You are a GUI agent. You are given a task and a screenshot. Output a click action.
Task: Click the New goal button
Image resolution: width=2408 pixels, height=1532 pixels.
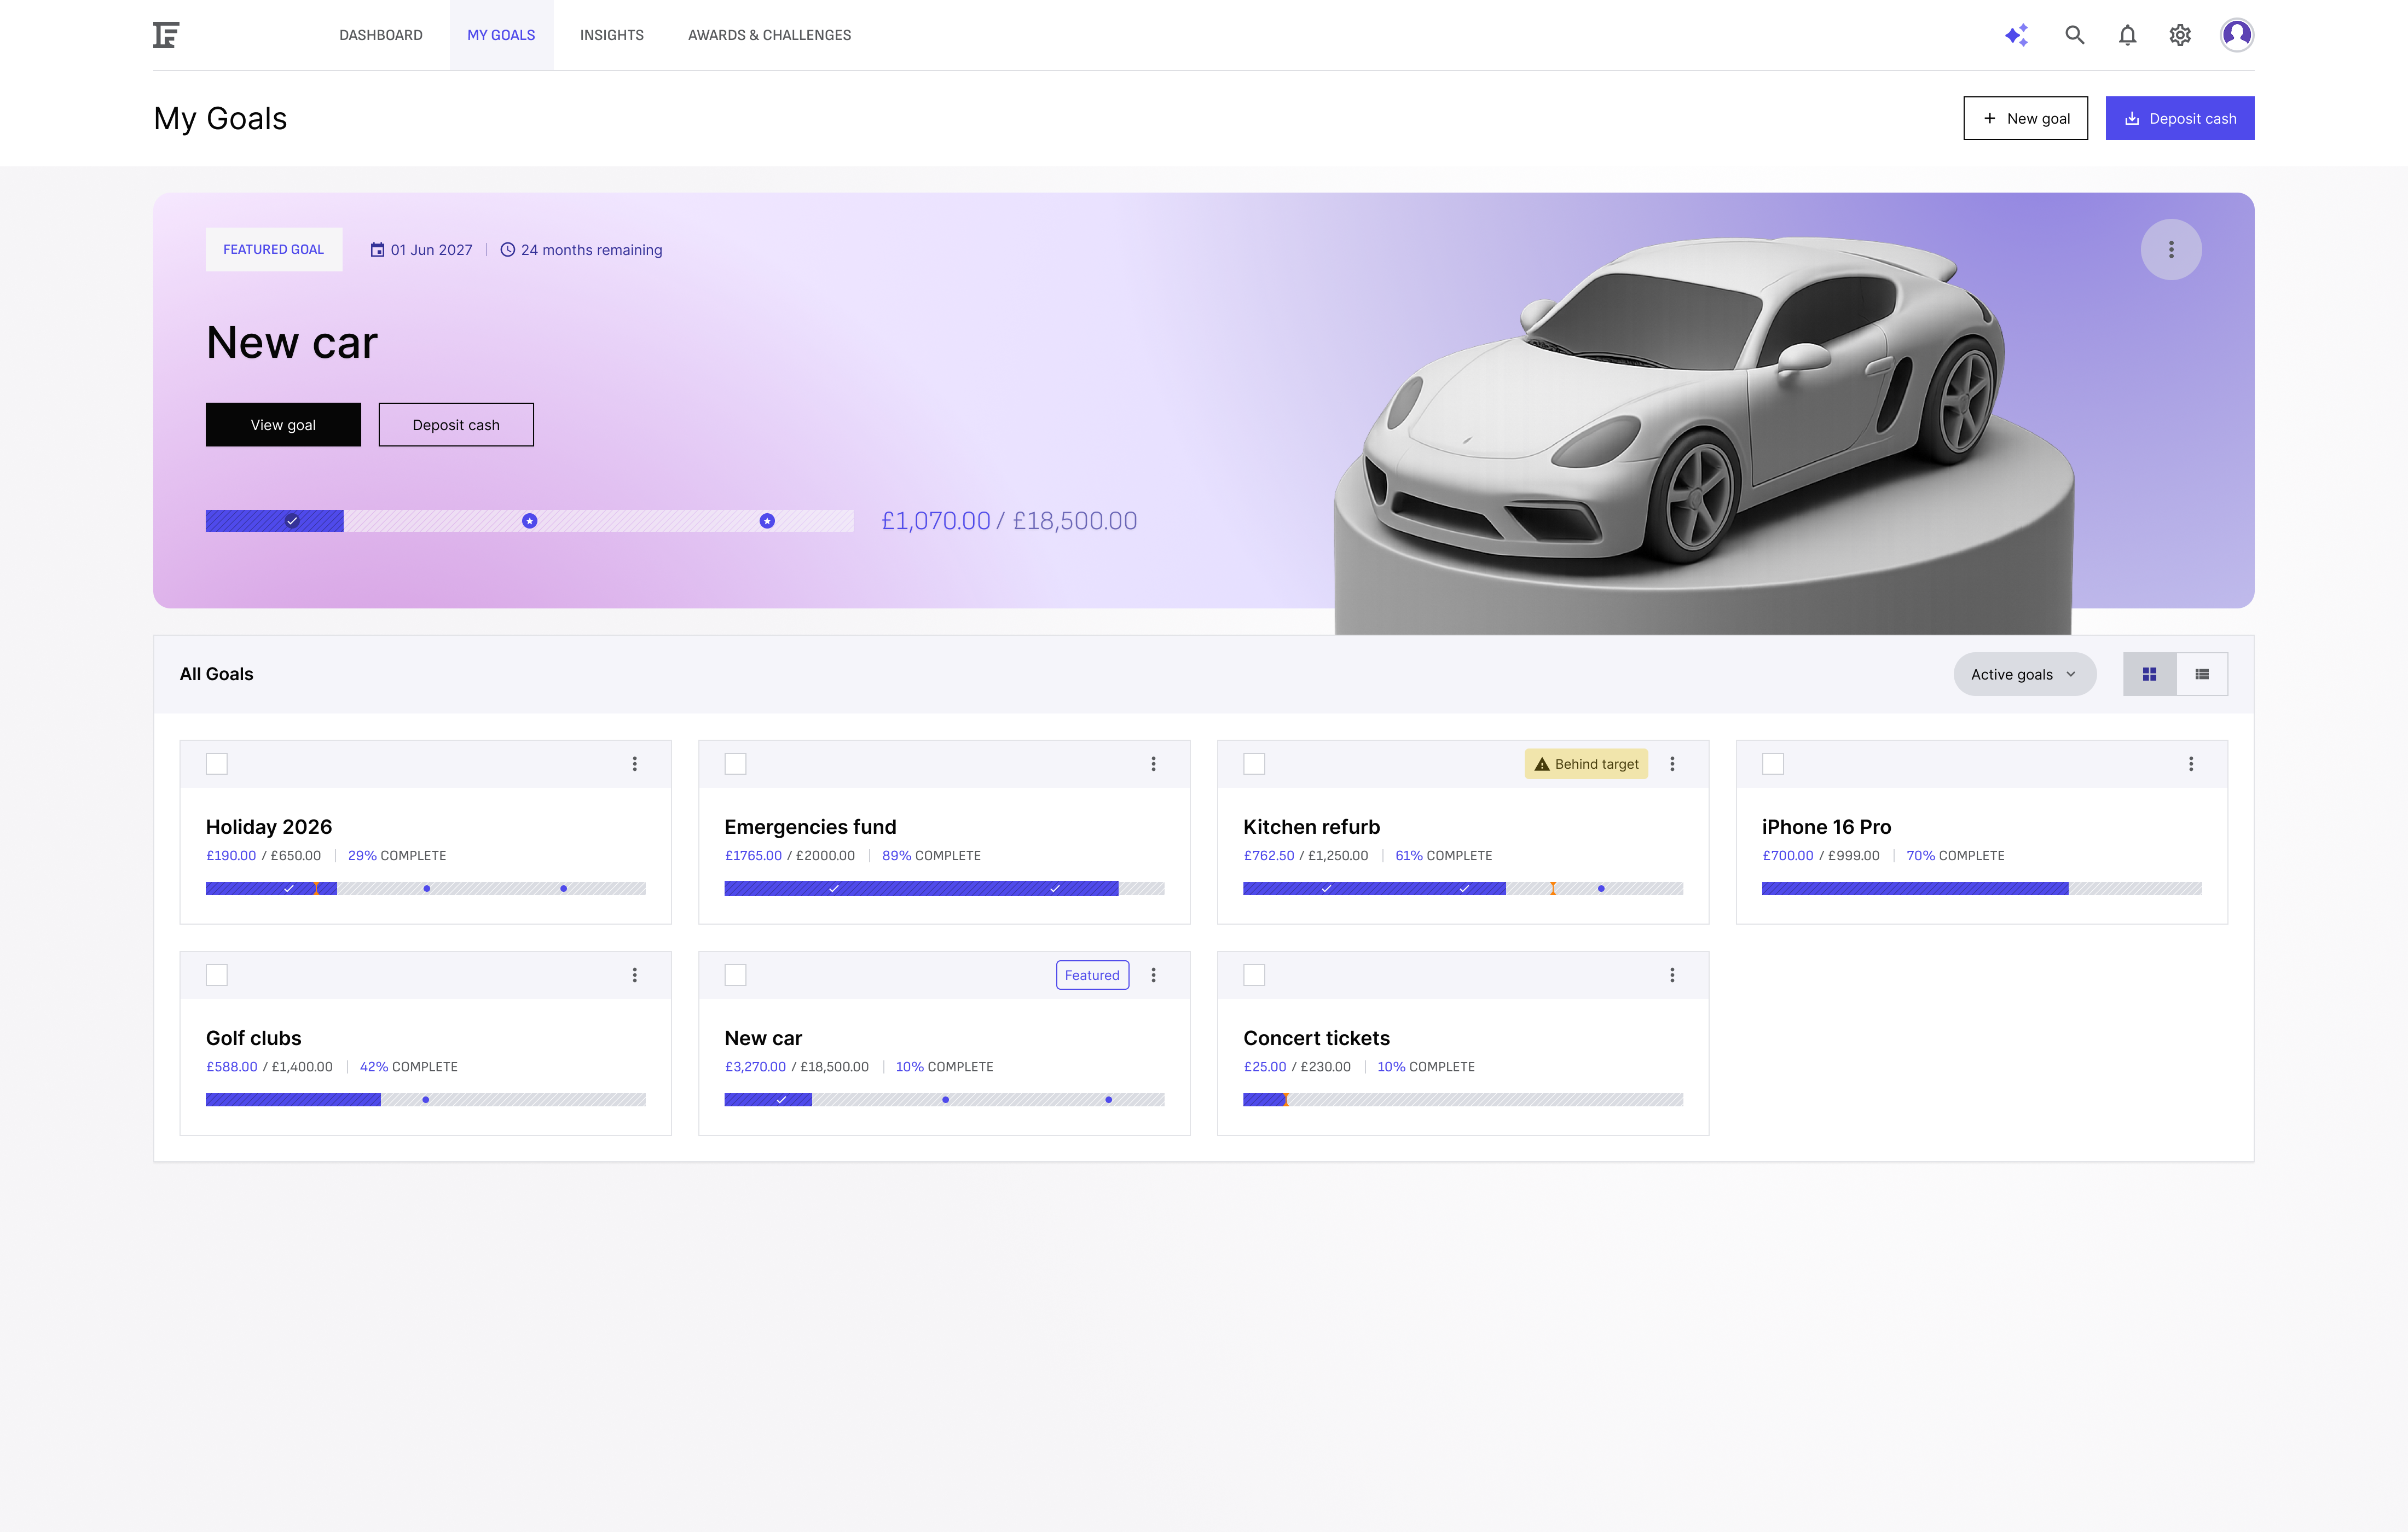pos(2025,118)
